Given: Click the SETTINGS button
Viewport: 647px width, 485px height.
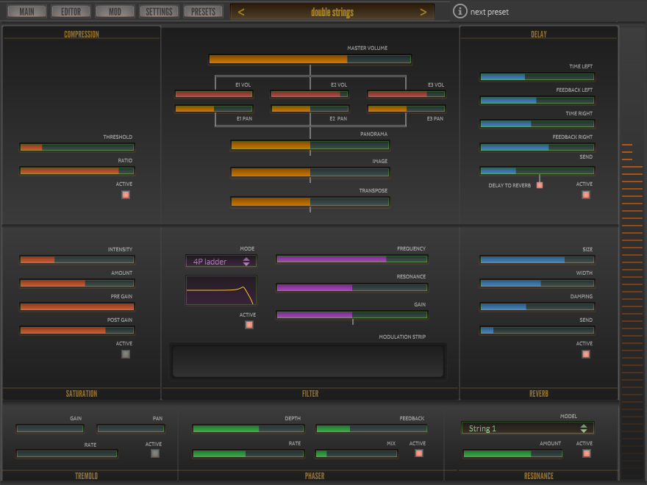Looking at the screenshot, I should 159,12.
